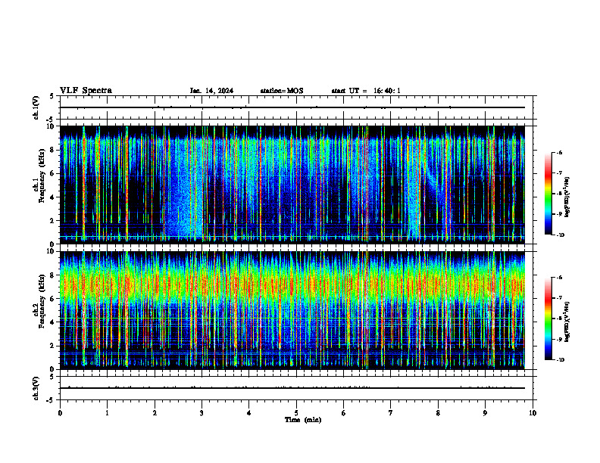Click time axis tick label "6"
This screenshot has width=600, height=463.
(x=343, y=413)
